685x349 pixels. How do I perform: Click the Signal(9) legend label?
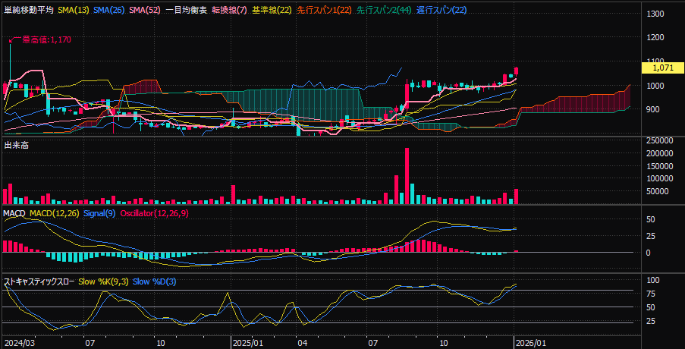pos(99,215)
